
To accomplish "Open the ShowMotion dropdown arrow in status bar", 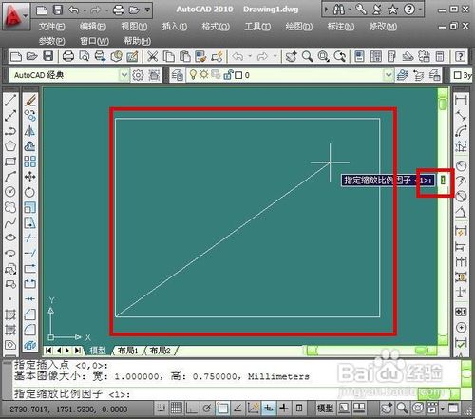I will tap(442, 409).
